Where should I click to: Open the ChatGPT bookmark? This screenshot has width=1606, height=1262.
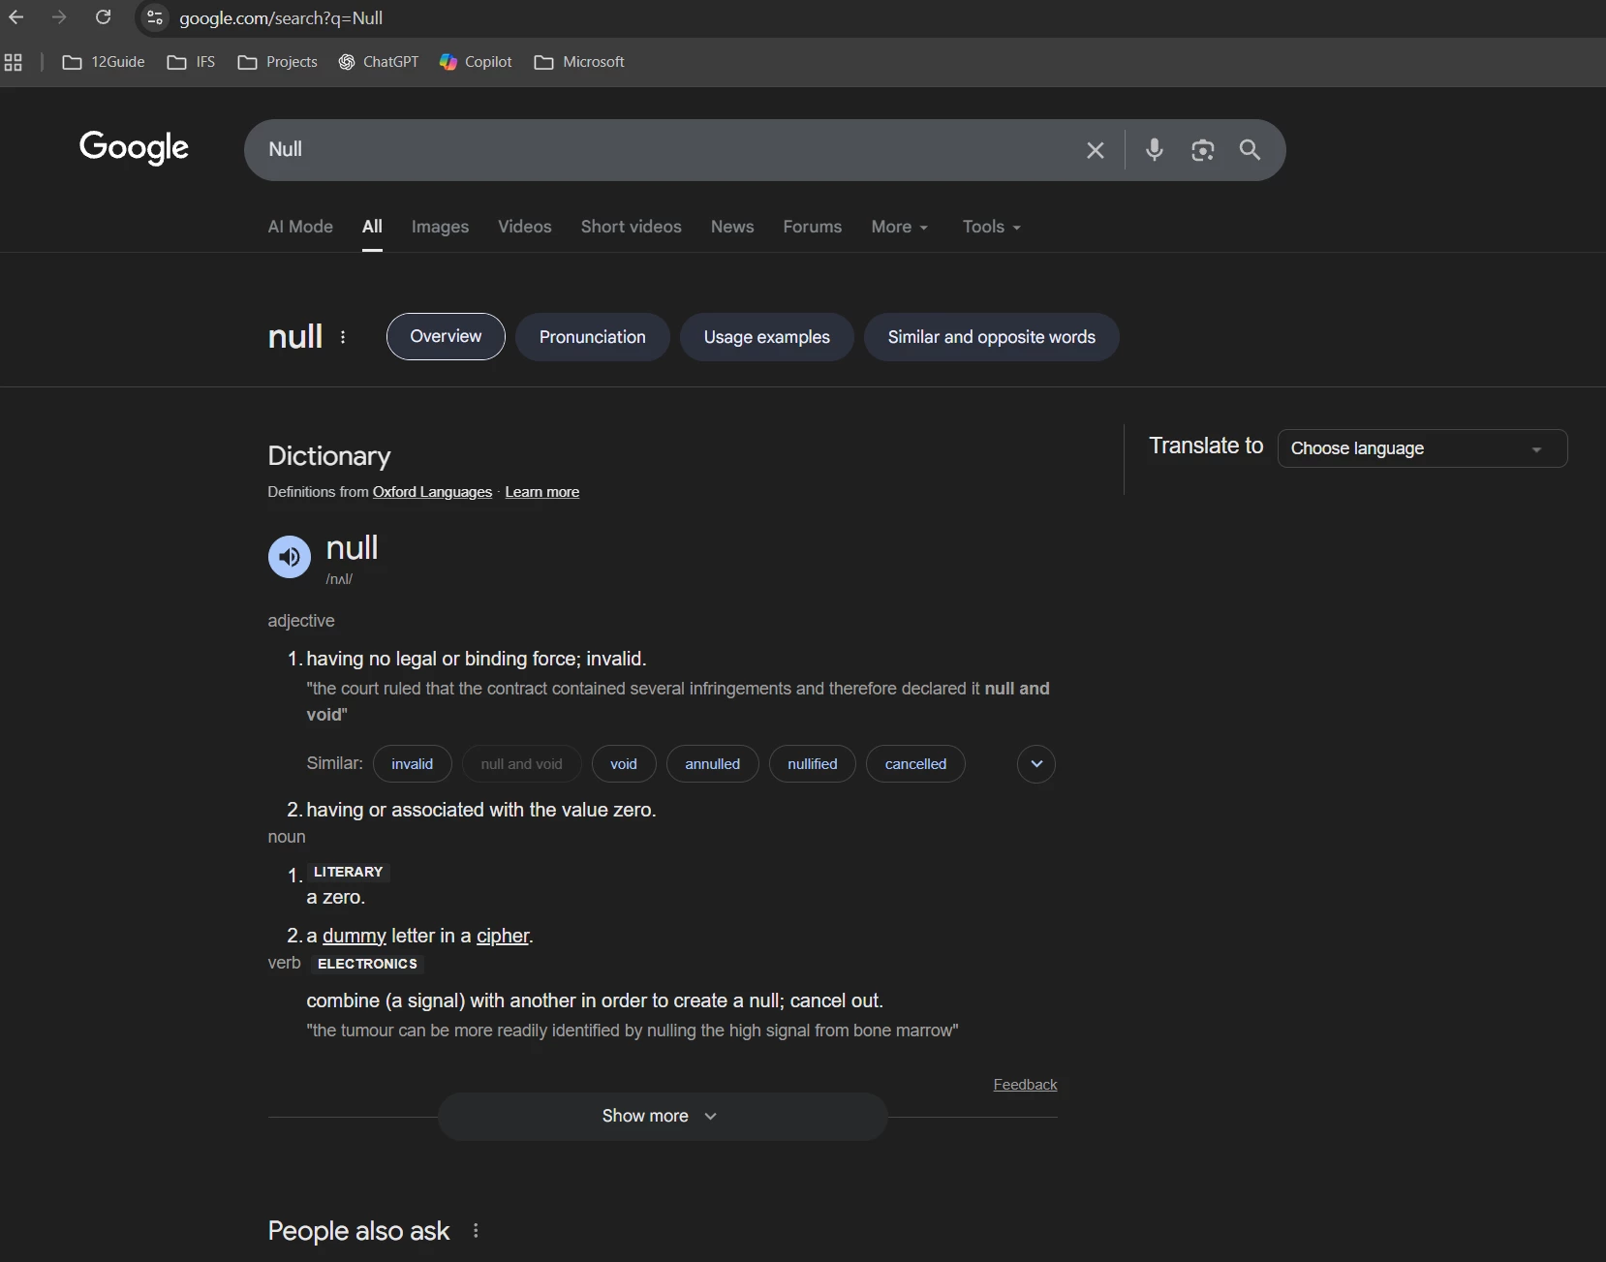point(379,62)
